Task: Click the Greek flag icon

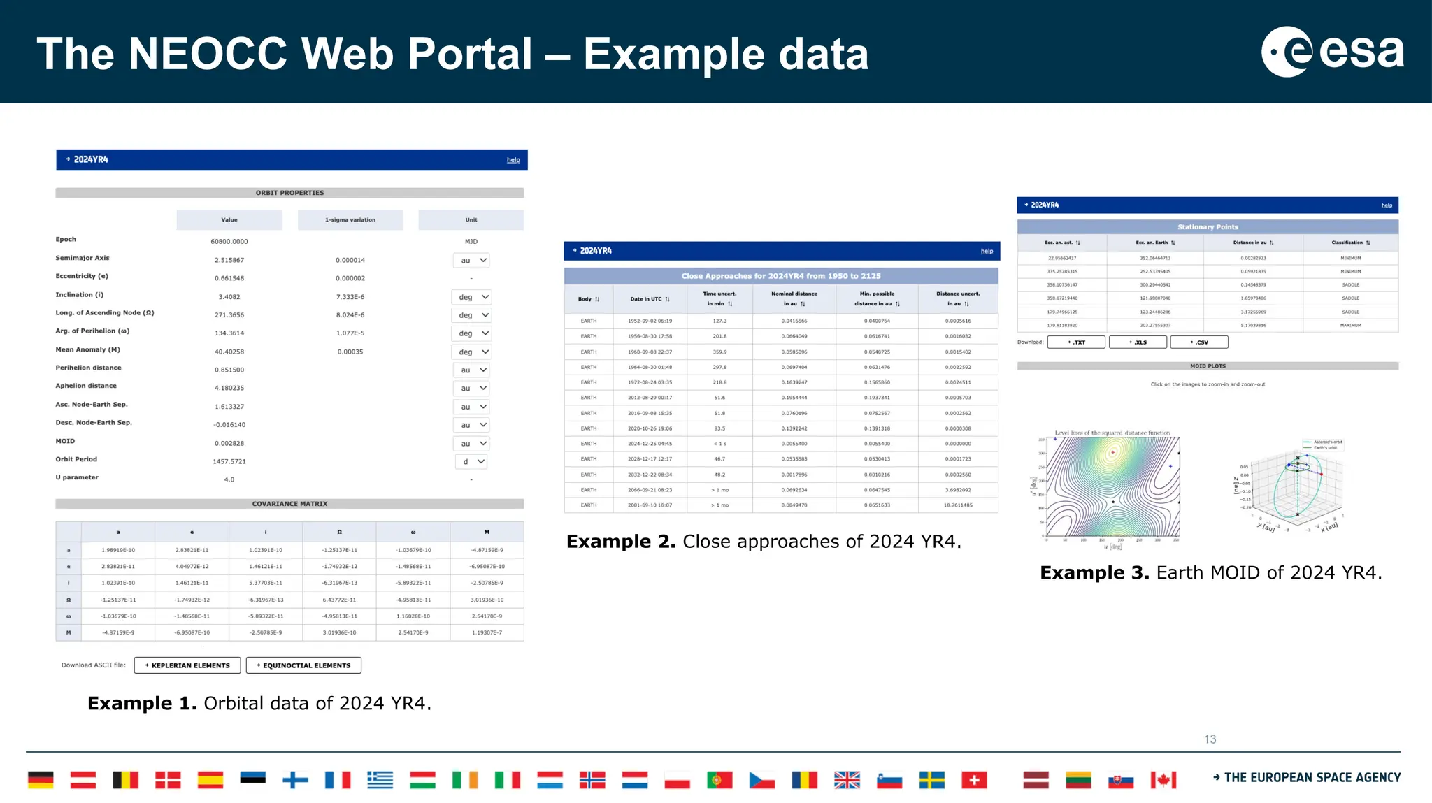Action: point(380,780)
